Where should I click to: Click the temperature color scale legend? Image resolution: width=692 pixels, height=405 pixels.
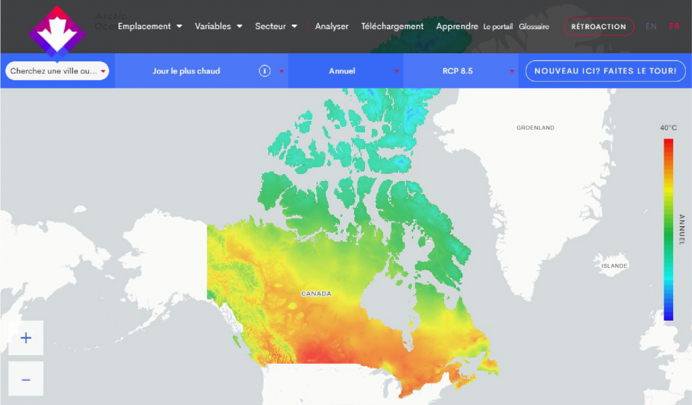pyautogui.click(x=668, y=230)
